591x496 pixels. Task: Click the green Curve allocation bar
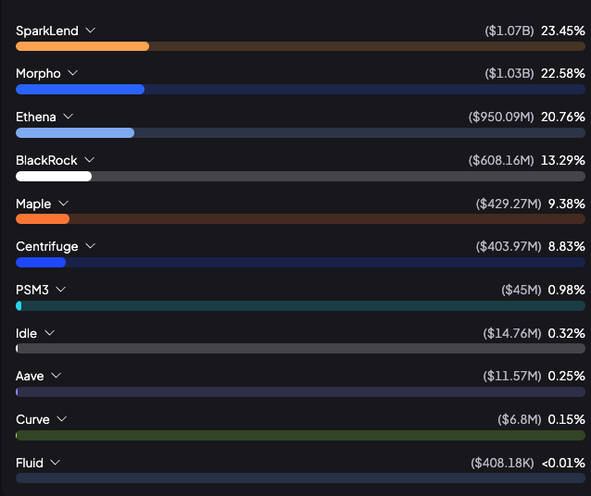pyautogui.click(x=300, y=436)
